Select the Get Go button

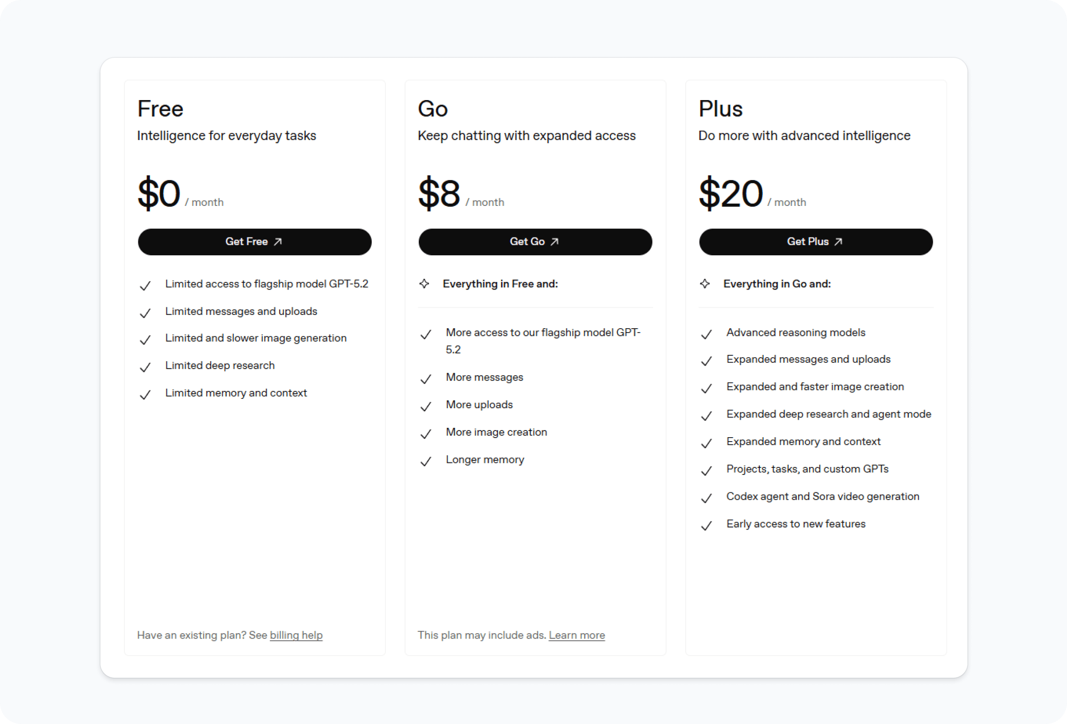click(535, 241)
